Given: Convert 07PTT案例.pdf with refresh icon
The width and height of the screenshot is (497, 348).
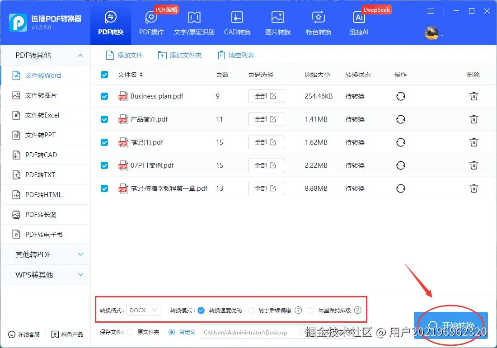Looking at the screenshot, I should [x=401, y=165].
